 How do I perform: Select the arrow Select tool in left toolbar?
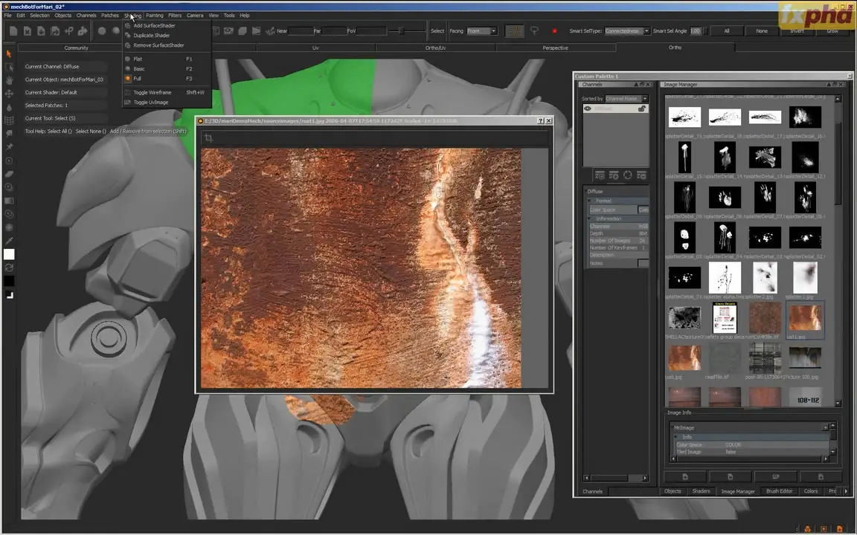point(9,53)
